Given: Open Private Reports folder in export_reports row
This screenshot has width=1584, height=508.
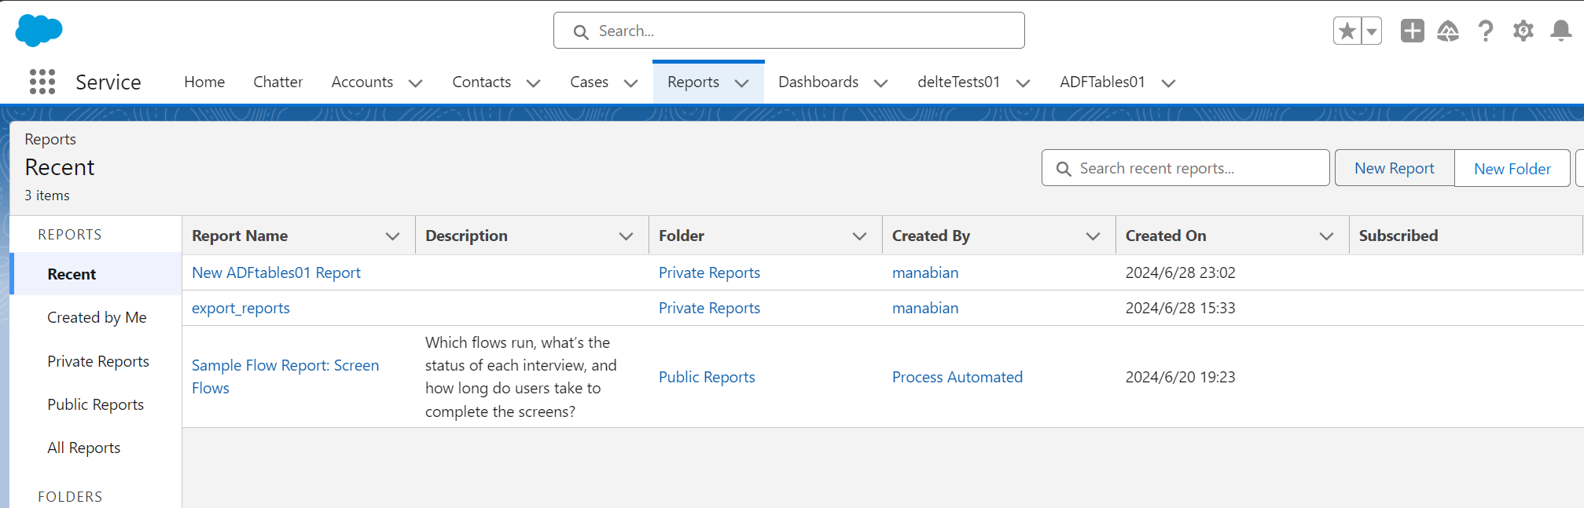Looking at the screenshot, I should pos(709,308).
